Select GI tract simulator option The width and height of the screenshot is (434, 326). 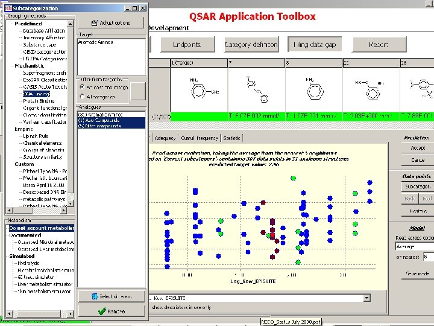click(36, 277)
